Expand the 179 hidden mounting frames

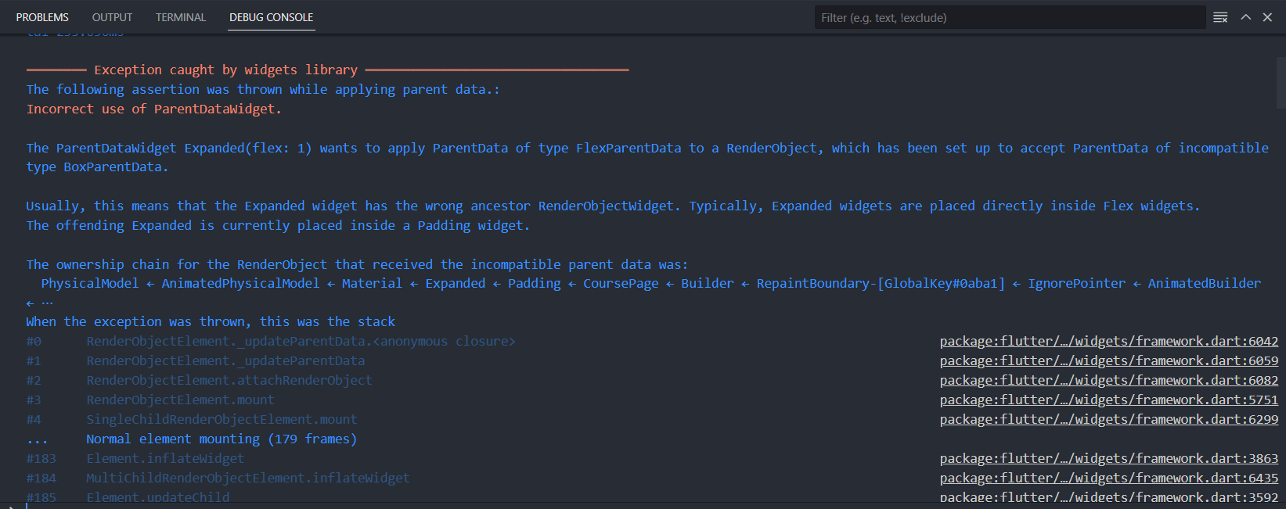pos(222,439)
